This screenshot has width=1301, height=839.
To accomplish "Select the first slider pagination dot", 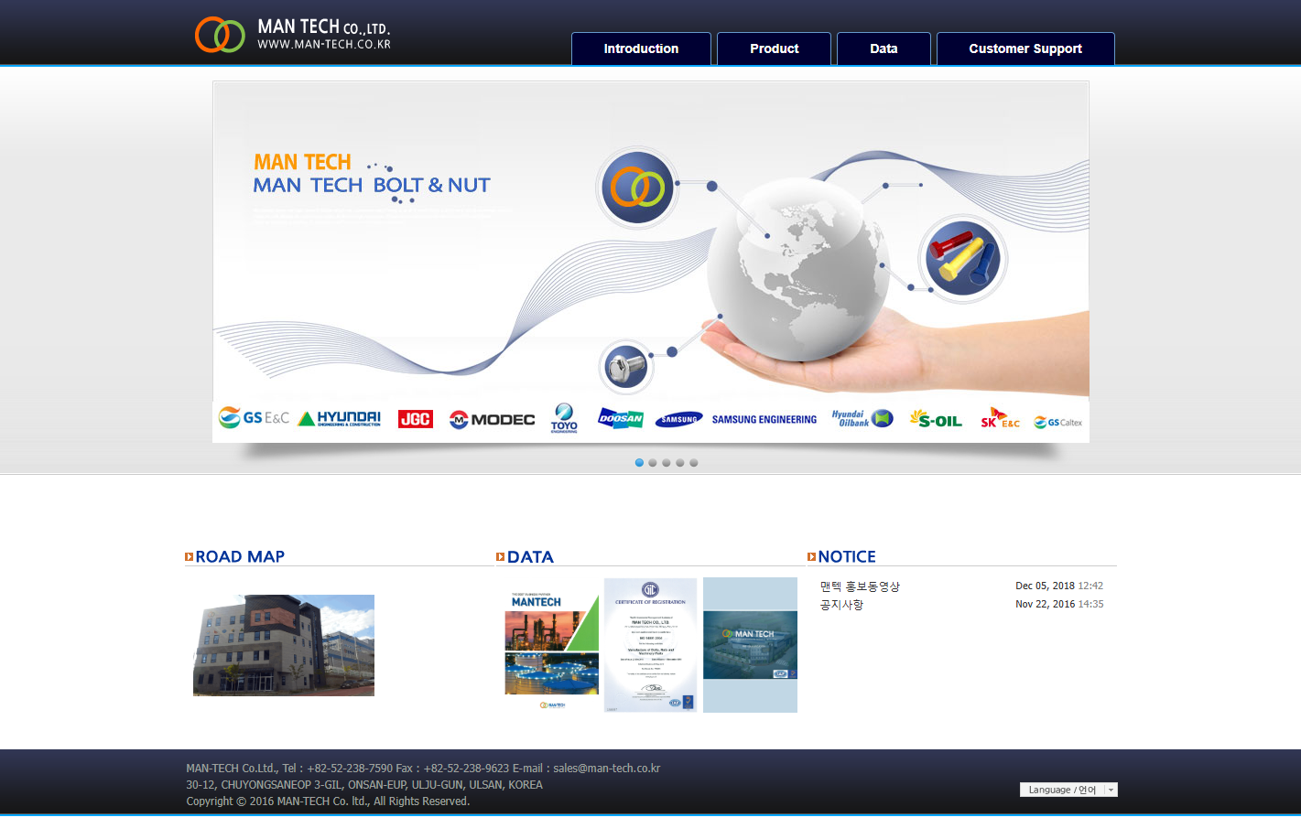I will coord(639,463).
